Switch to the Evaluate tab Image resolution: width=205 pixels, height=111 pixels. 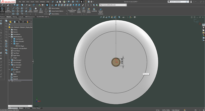[21, 17]
